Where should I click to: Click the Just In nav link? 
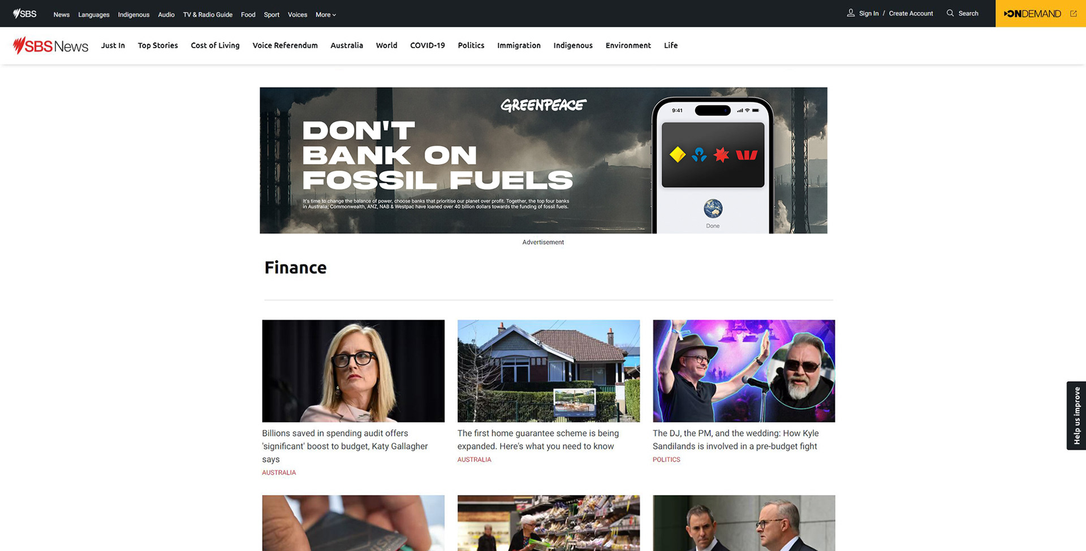pyautogui.click(x=113, y=45)
